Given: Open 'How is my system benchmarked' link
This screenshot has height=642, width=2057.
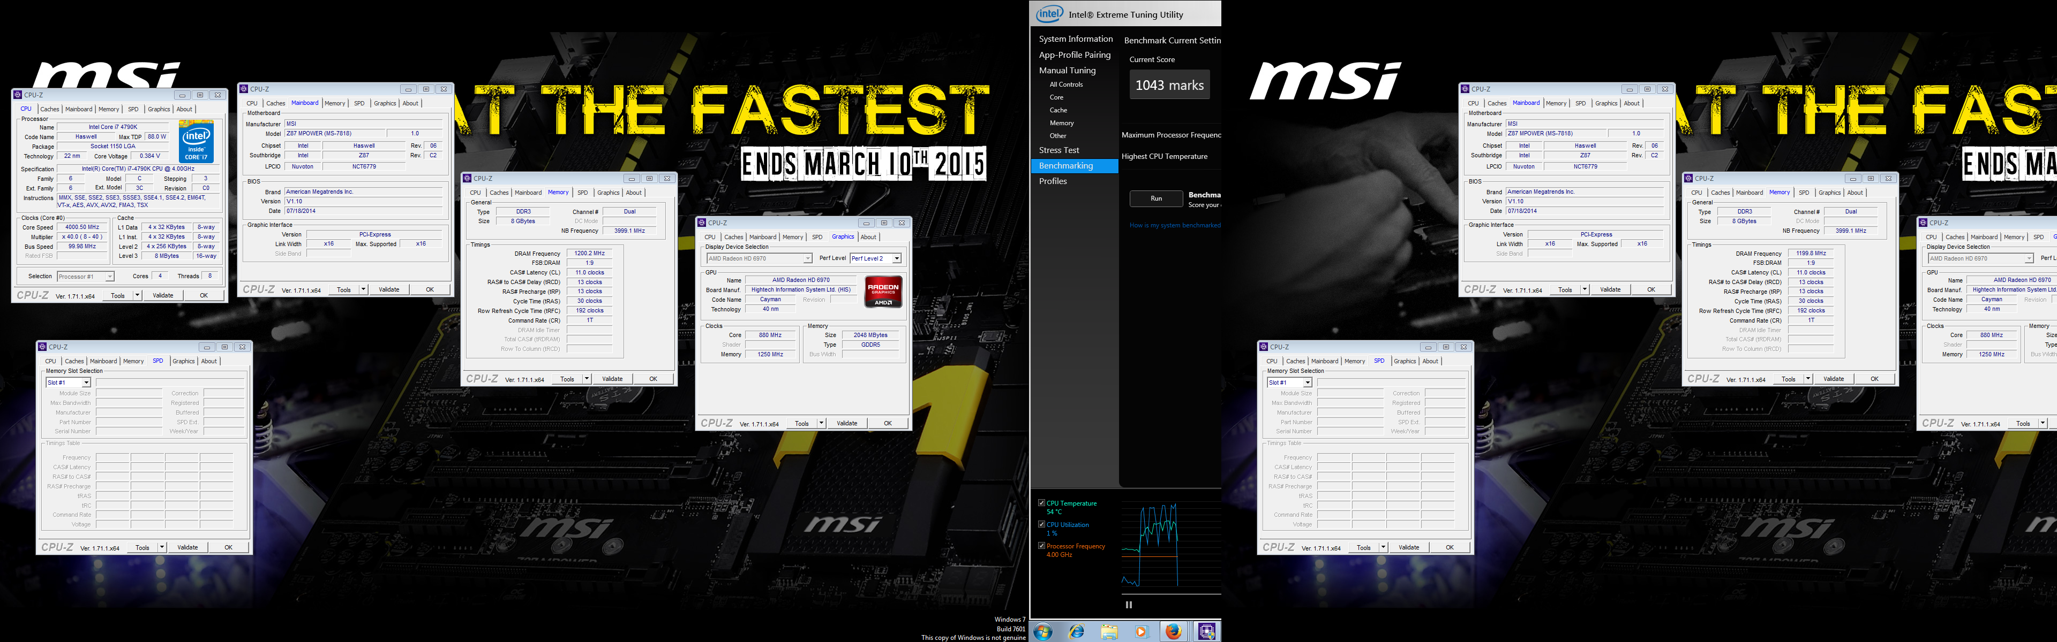Looking at the screenshot, I should coord(1175,225).
